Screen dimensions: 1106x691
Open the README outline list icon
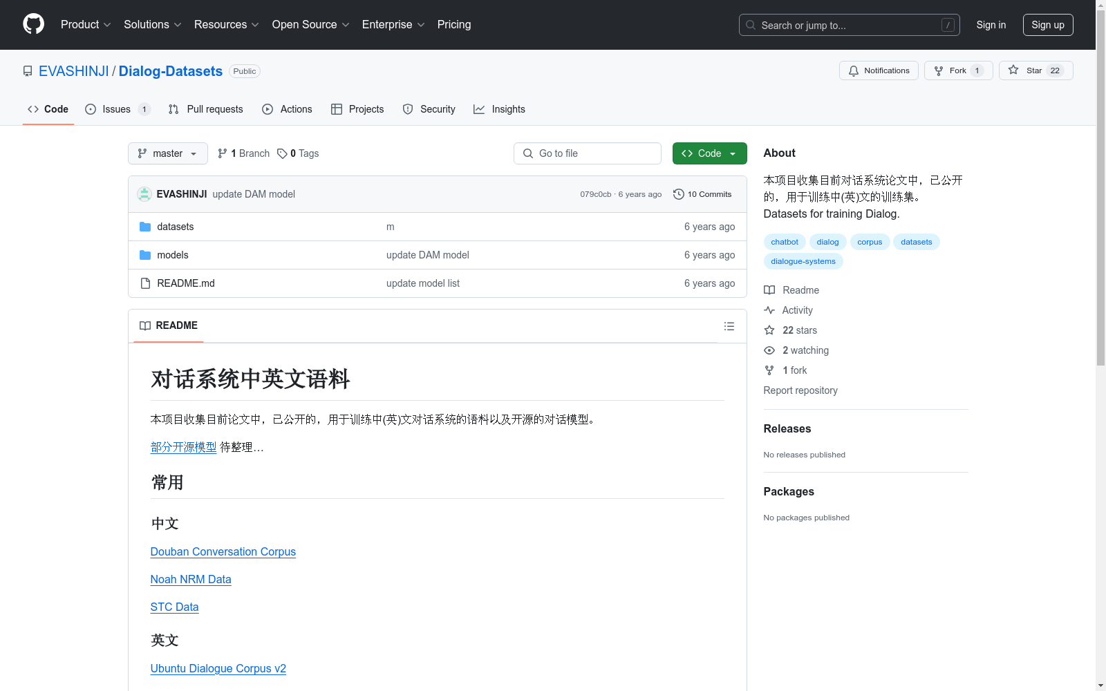[x=729, y=326]
